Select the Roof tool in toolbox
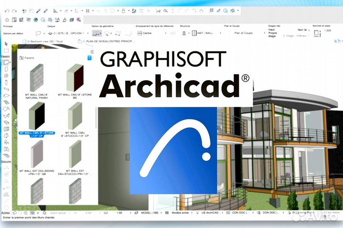 [6, 109]
